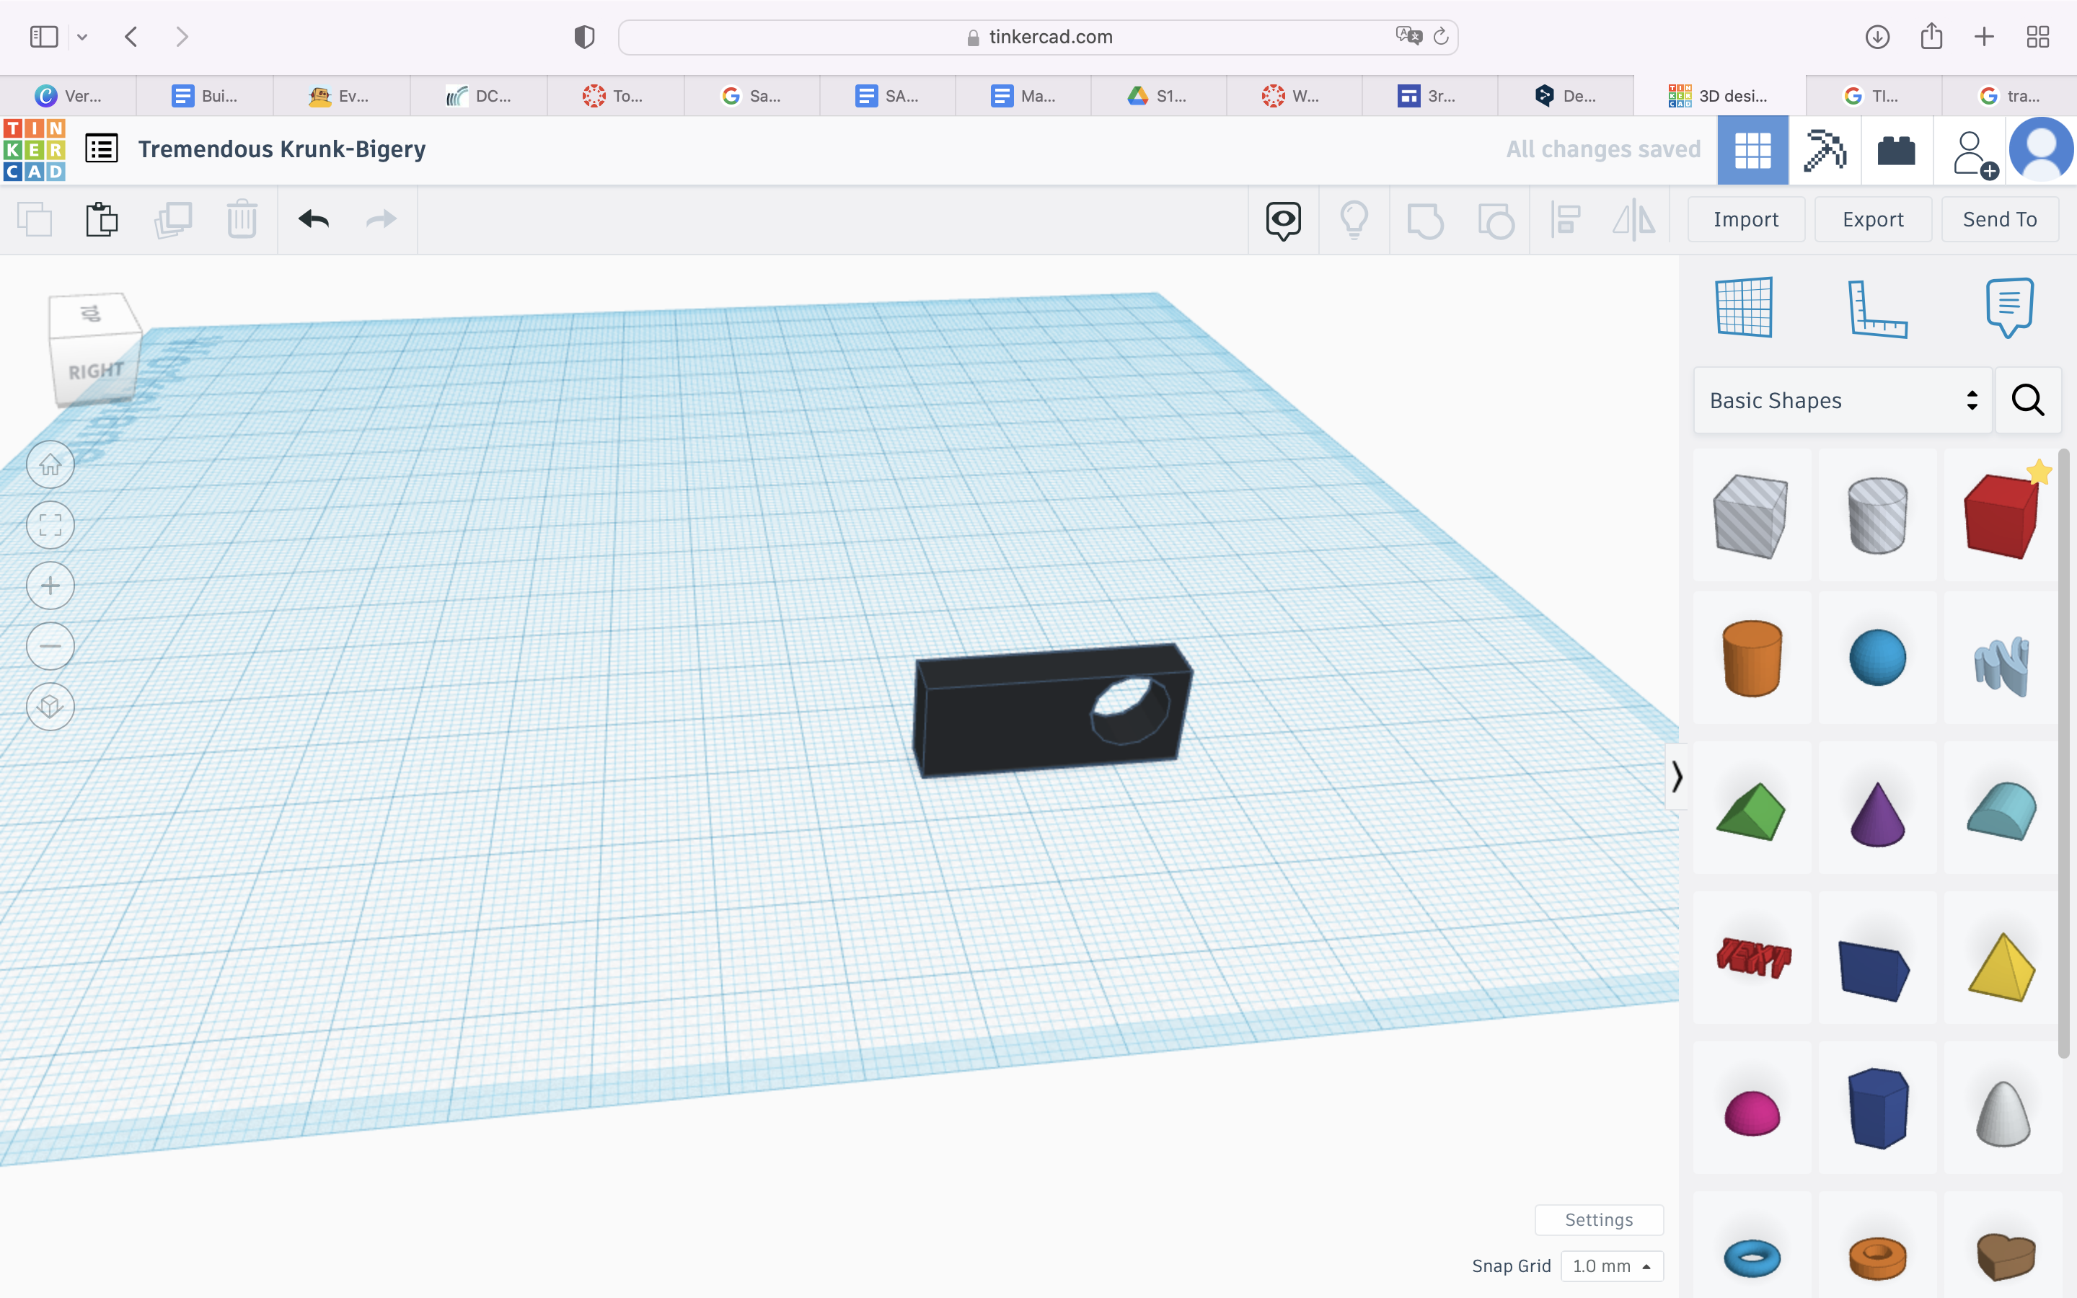Switch to the tra... Google tab
Image resolution: width=2077 pixels, height=1298 pixels.
(x=2009, y=95)
